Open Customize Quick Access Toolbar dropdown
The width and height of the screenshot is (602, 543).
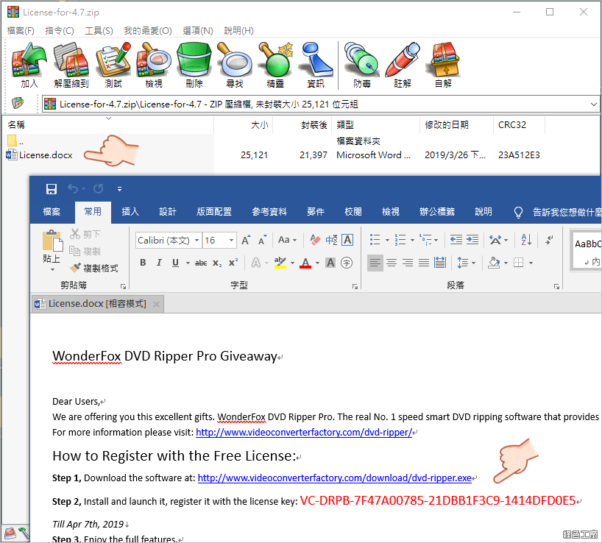[119, 189]
